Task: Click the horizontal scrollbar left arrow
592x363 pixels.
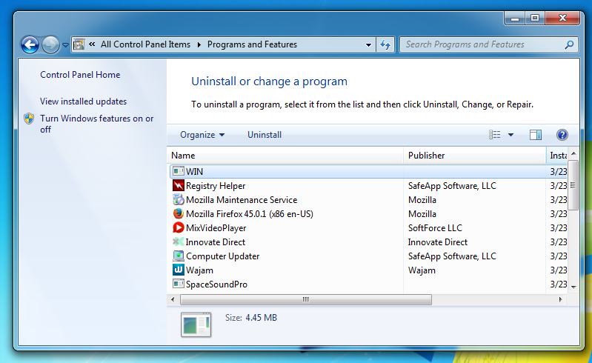Action: pos(173,299)
